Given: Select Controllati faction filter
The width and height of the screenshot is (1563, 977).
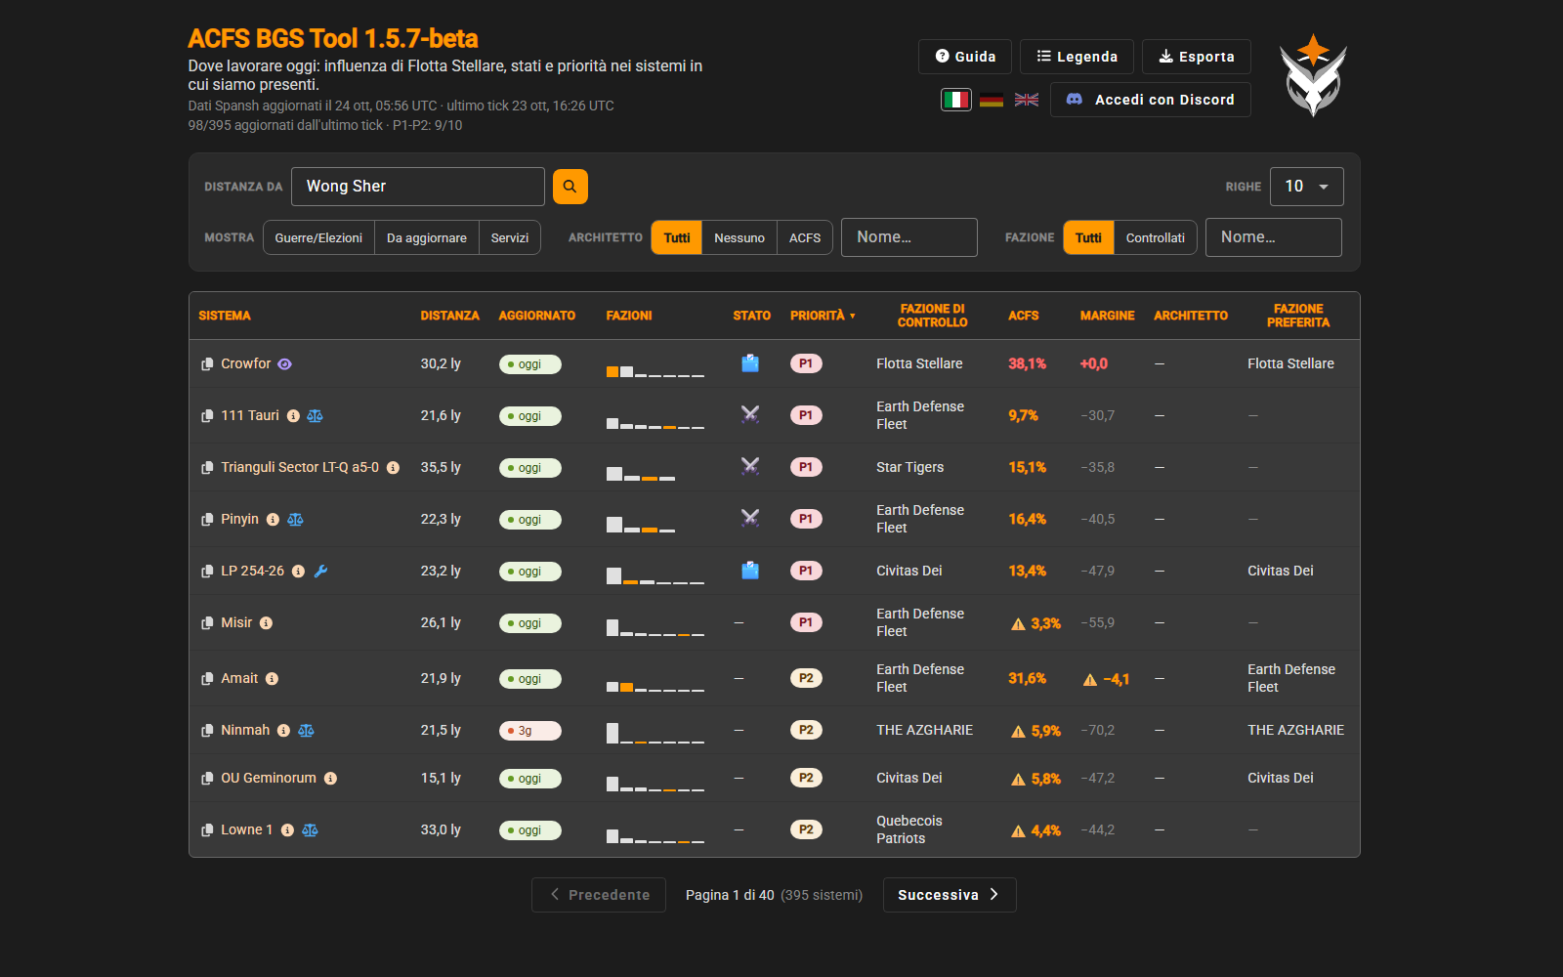Looking at the screenshot, I should click(1156, 237).
